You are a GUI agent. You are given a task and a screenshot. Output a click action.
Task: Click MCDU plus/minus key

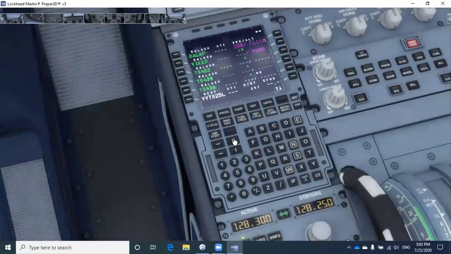tap(256, 190)
